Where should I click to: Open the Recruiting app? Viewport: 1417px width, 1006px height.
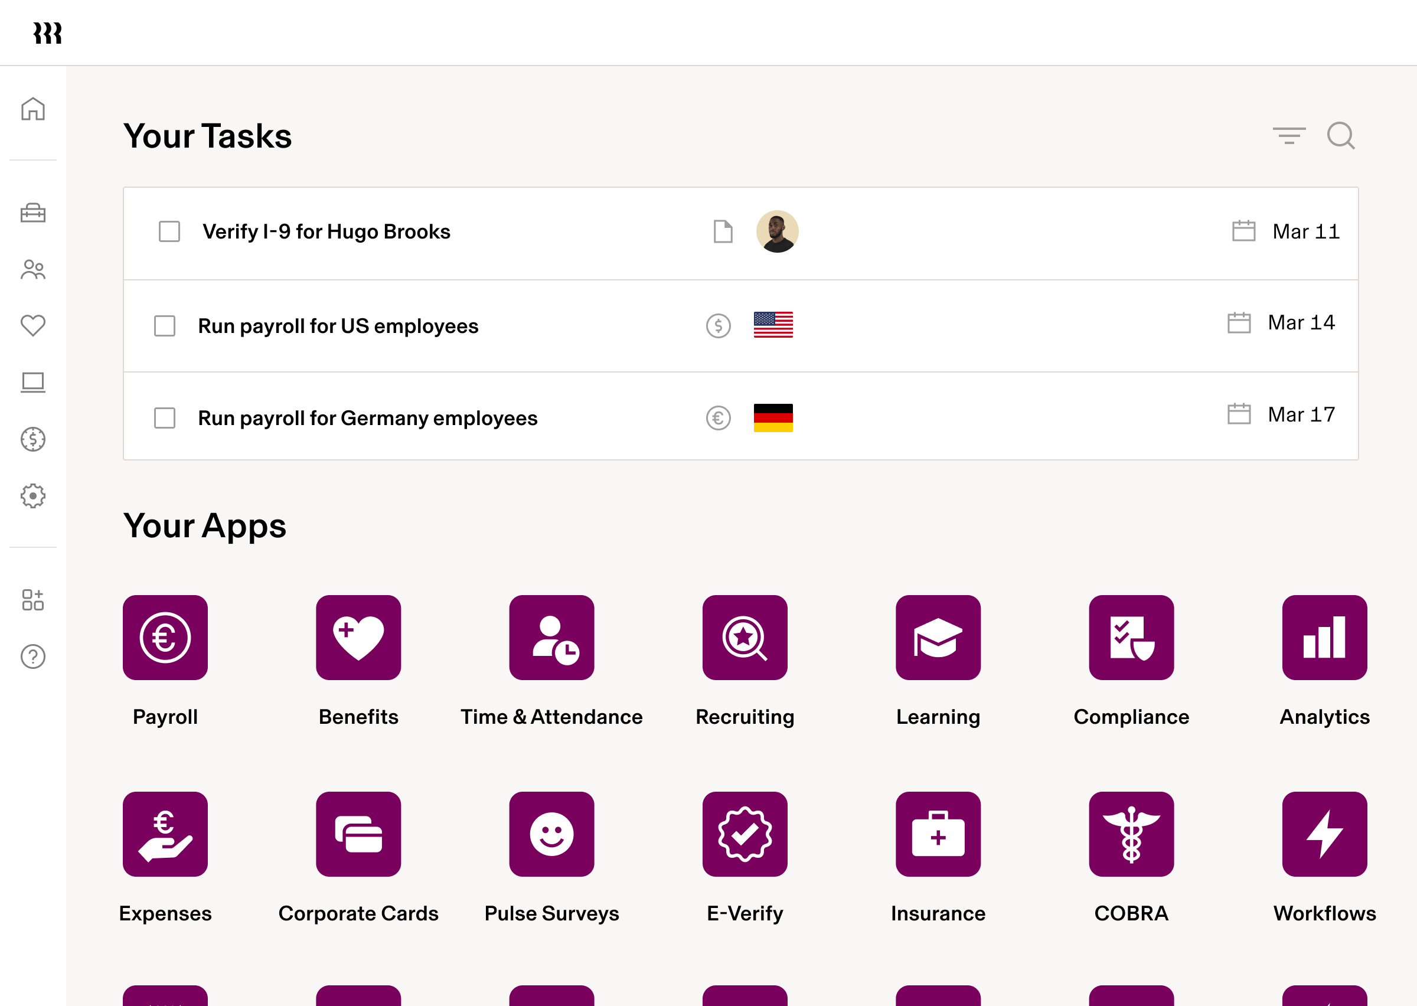pyautogui.click(x=745, y=638)
